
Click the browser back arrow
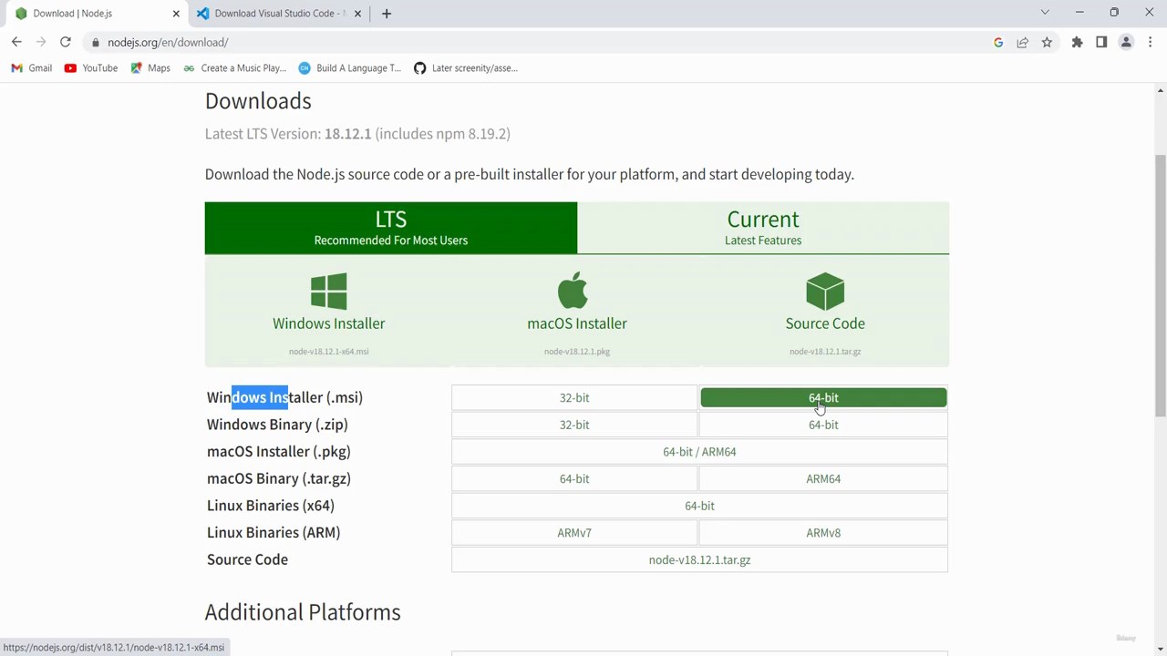[x=16, y=42]
